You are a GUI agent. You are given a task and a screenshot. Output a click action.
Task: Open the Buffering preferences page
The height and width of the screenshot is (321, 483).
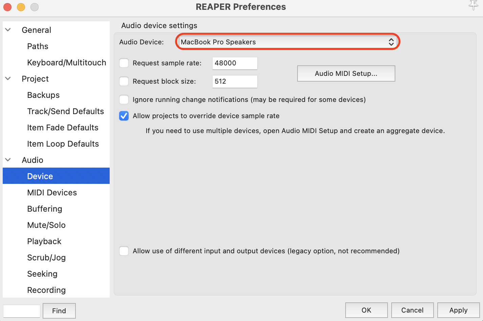click(x=45, y=209)
